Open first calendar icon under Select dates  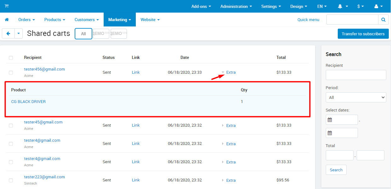330,120
